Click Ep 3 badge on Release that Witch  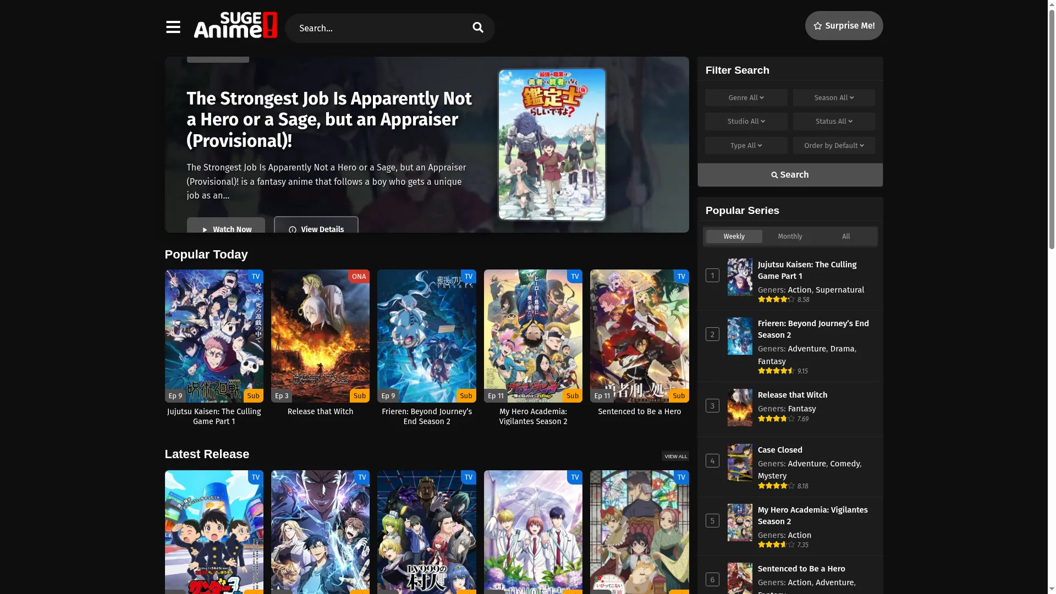[x=282, y=395]
